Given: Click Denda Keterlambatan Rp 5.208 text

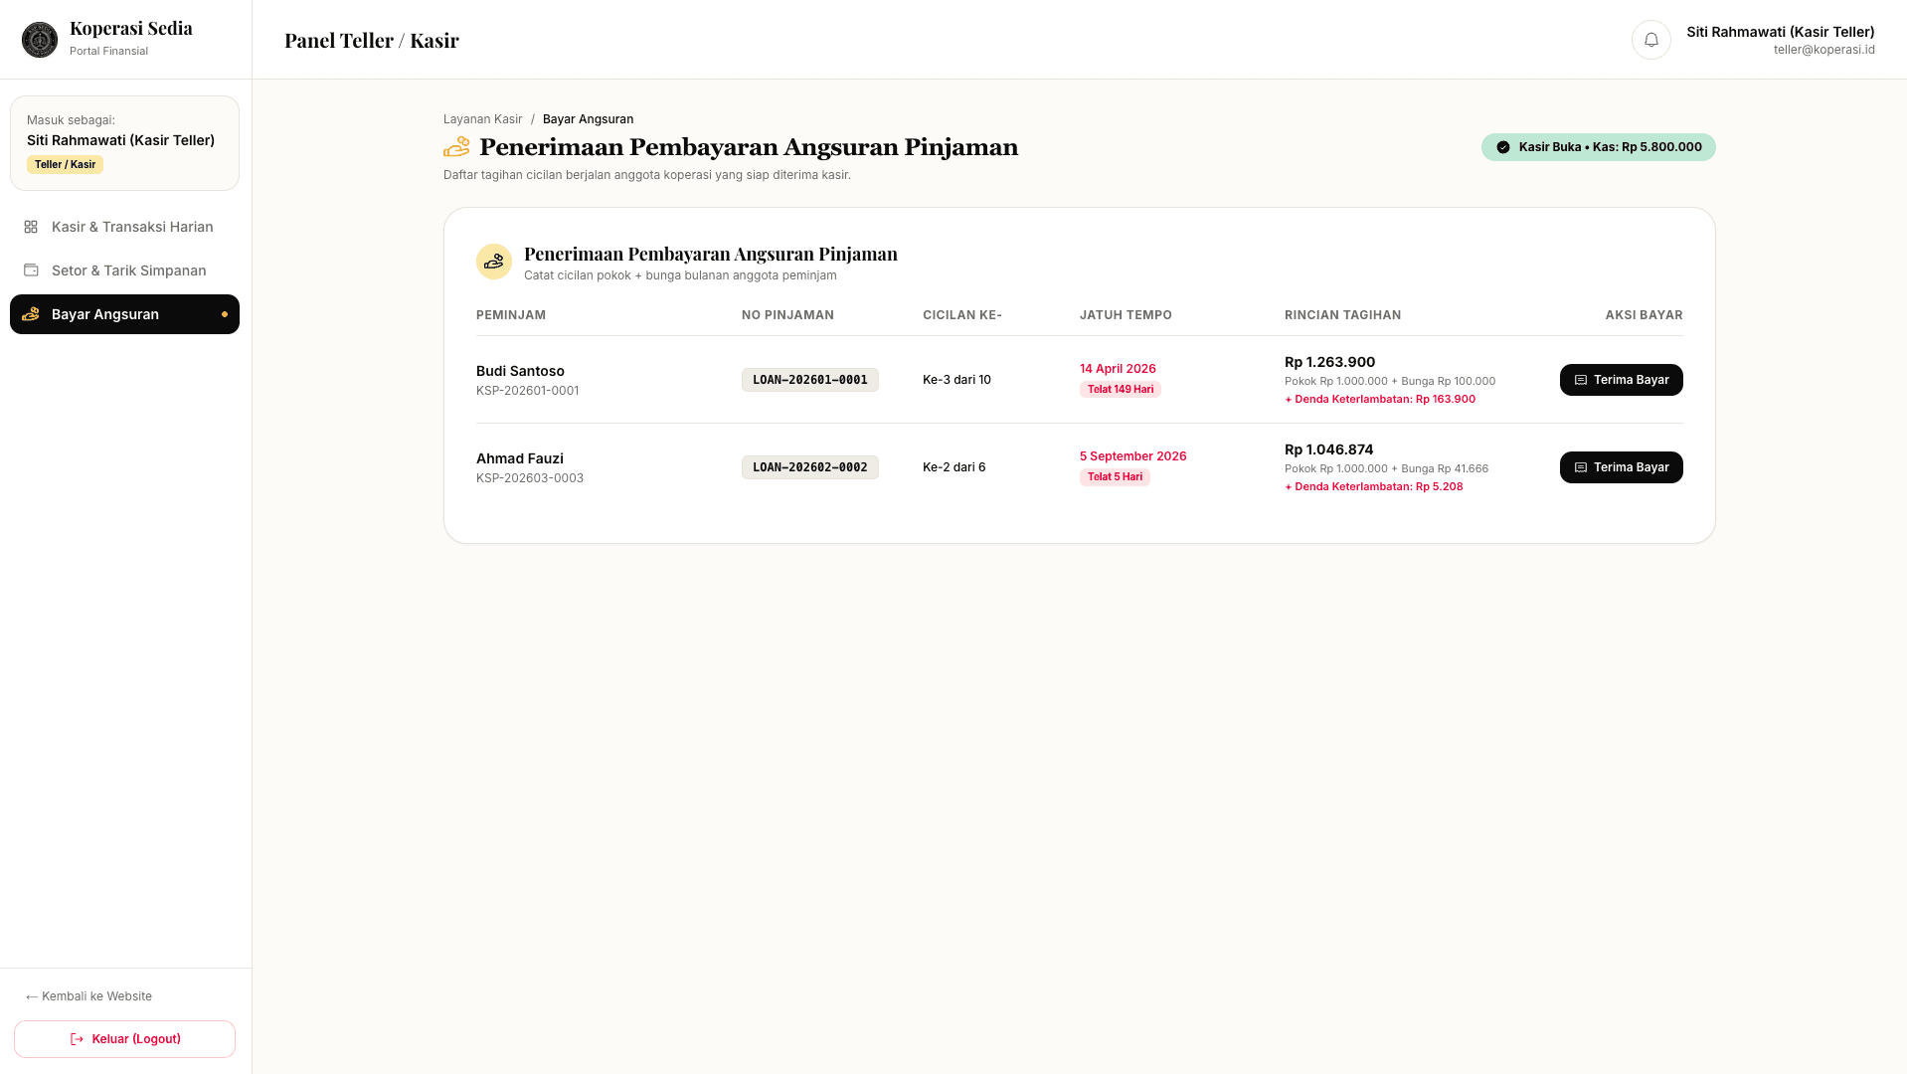Looking at the screenshot, I should 1373,487.
